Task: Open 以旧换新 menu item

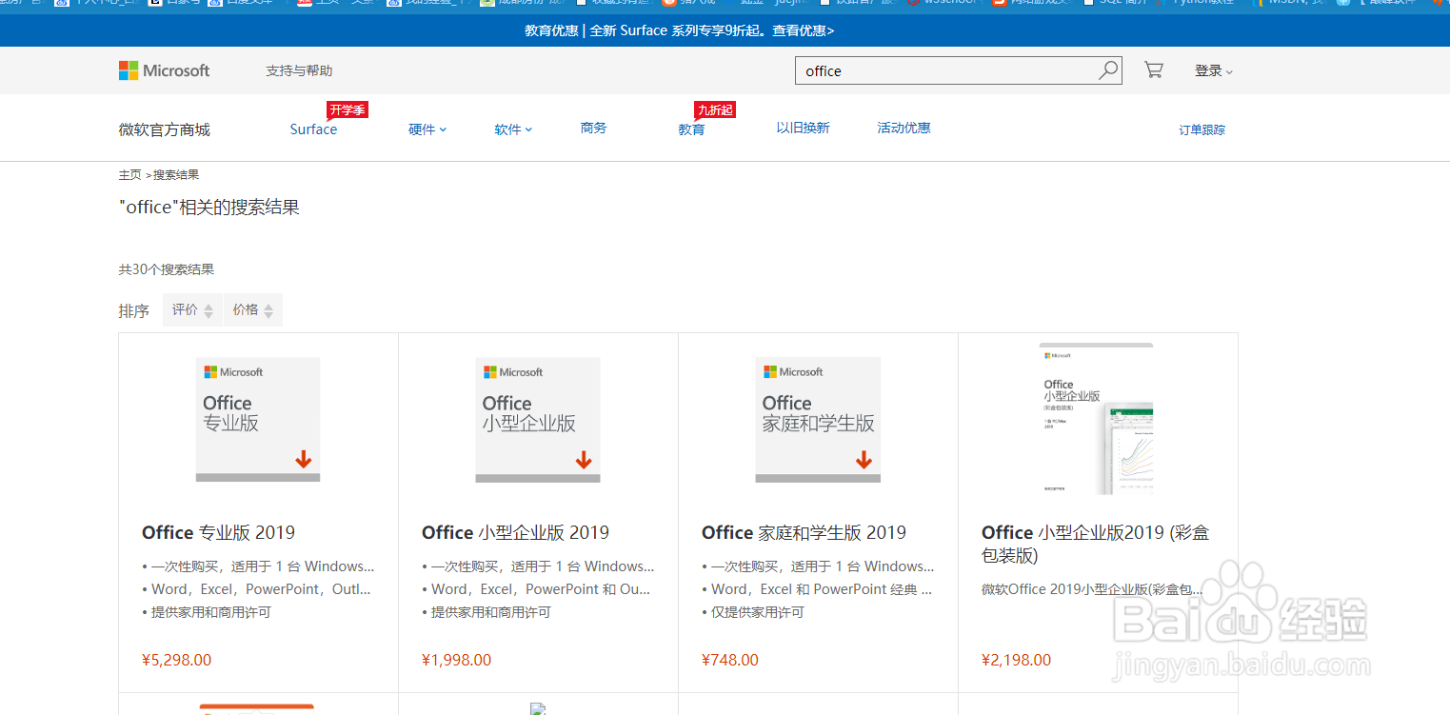Action: [803, 128]
